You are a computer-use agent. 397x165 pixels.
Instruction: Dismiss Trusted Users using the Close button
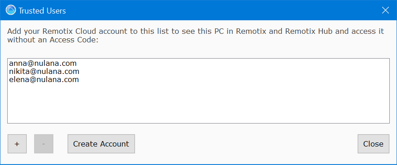pos(373,144)
